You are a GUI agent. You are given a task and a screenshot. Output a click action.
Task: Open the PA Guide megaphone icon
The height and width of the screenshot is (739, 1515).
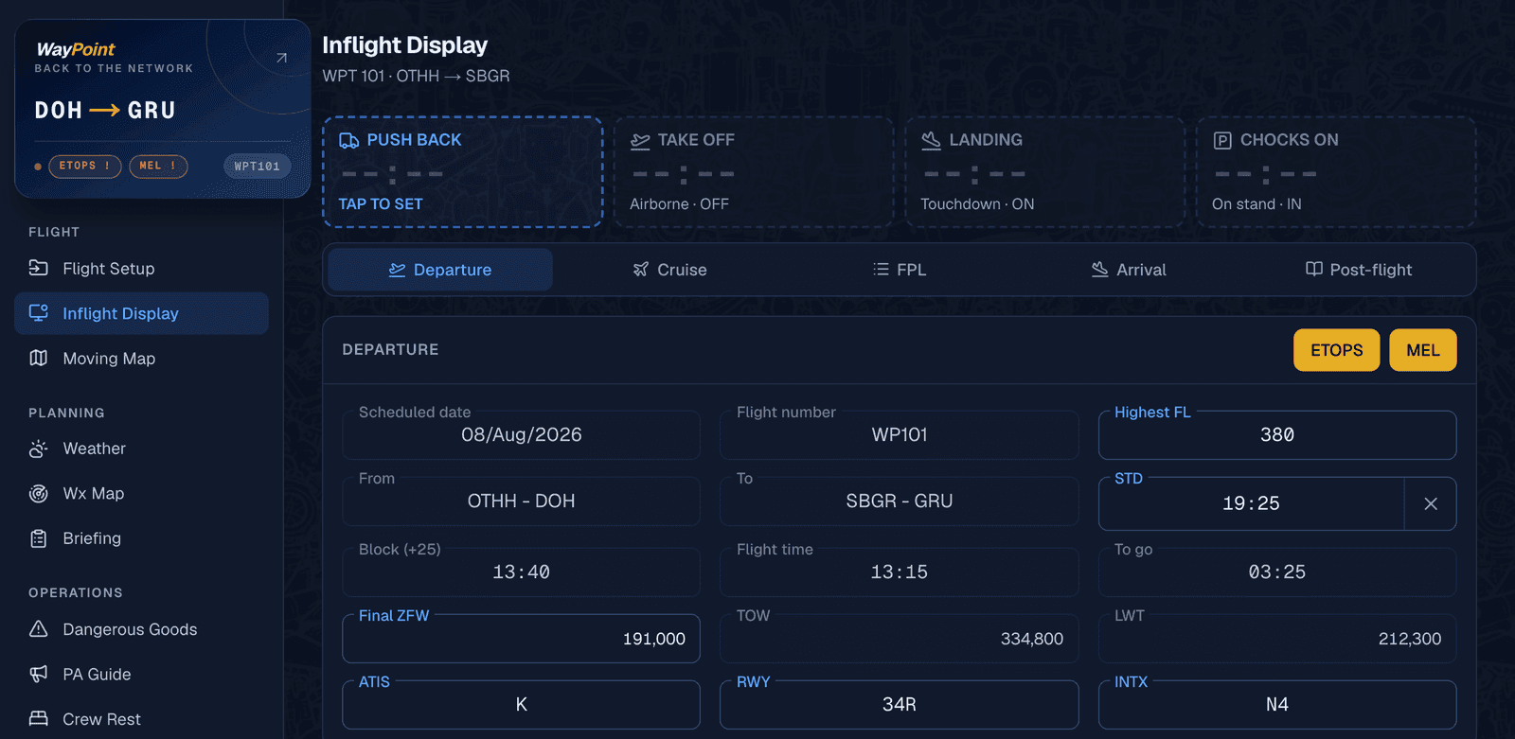click(38, 674)
